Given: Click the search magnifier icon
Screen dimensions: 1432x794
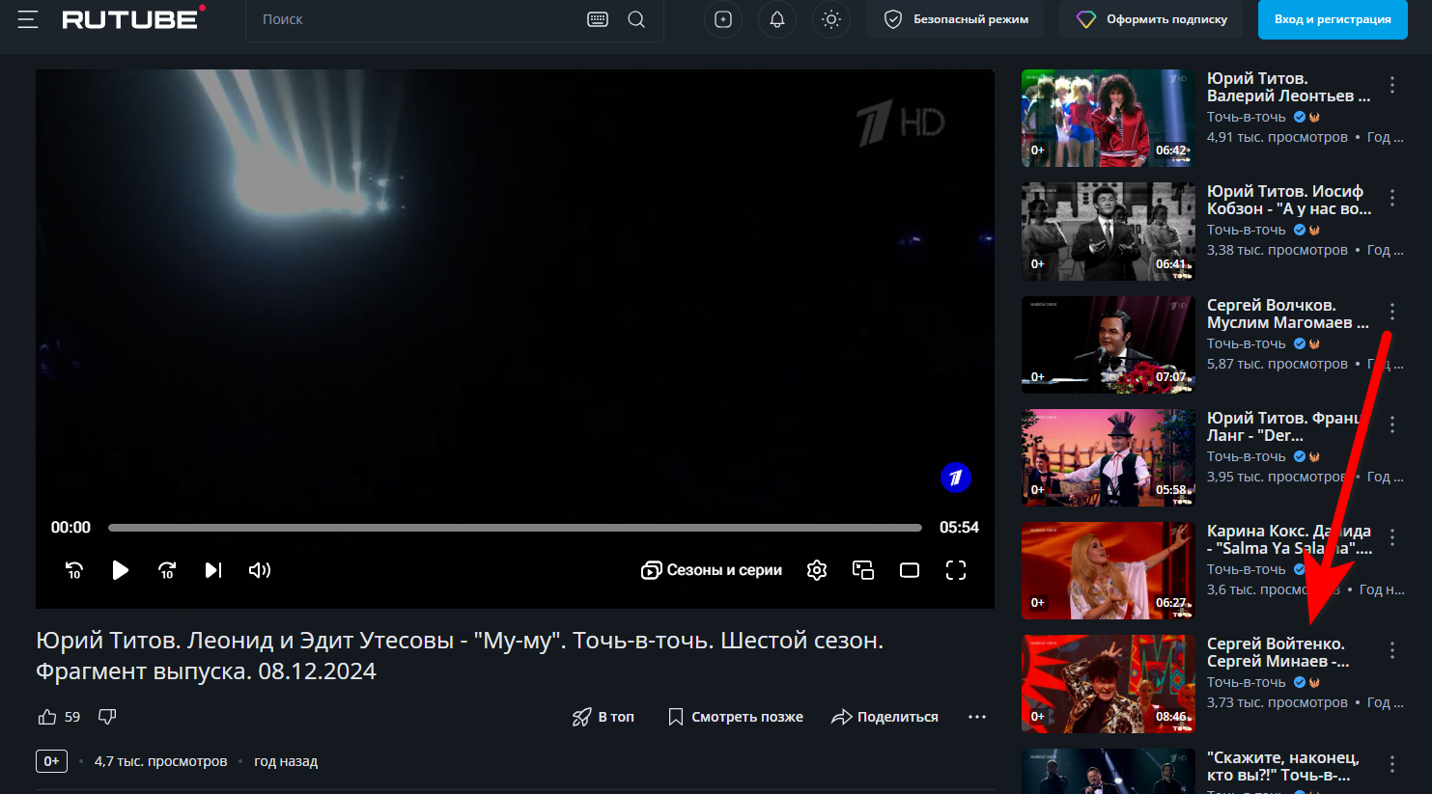Looking at the screenshot, I should coord(636,19).
